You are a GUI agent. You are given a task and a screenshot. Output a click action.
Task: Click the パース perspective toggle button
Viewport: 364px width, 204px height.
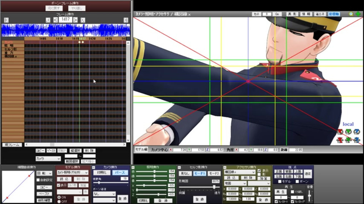[120, 173]
